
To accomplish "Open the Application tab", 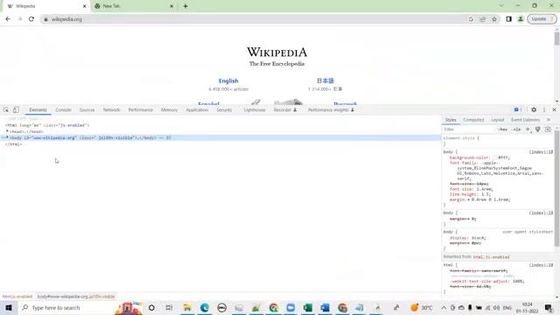I will pyautogui.click(x=197, y=110).
